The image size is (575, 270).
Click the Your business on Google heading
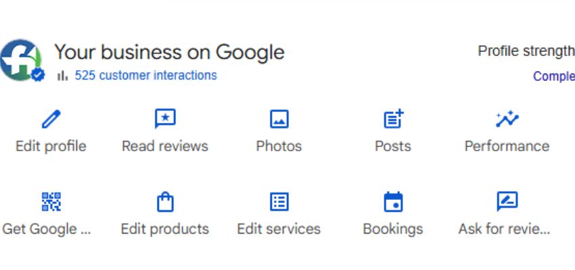[169, 52]
